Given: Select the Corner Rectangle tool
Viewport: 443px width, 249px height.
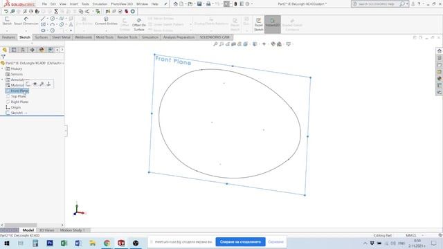Looking at the screenshot, I should [x=43, y=25].
